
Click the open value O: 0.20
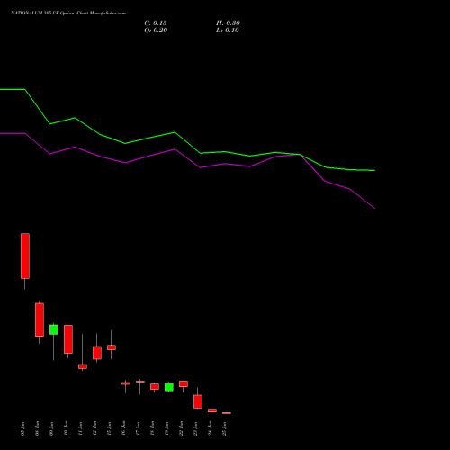[156, 31]
